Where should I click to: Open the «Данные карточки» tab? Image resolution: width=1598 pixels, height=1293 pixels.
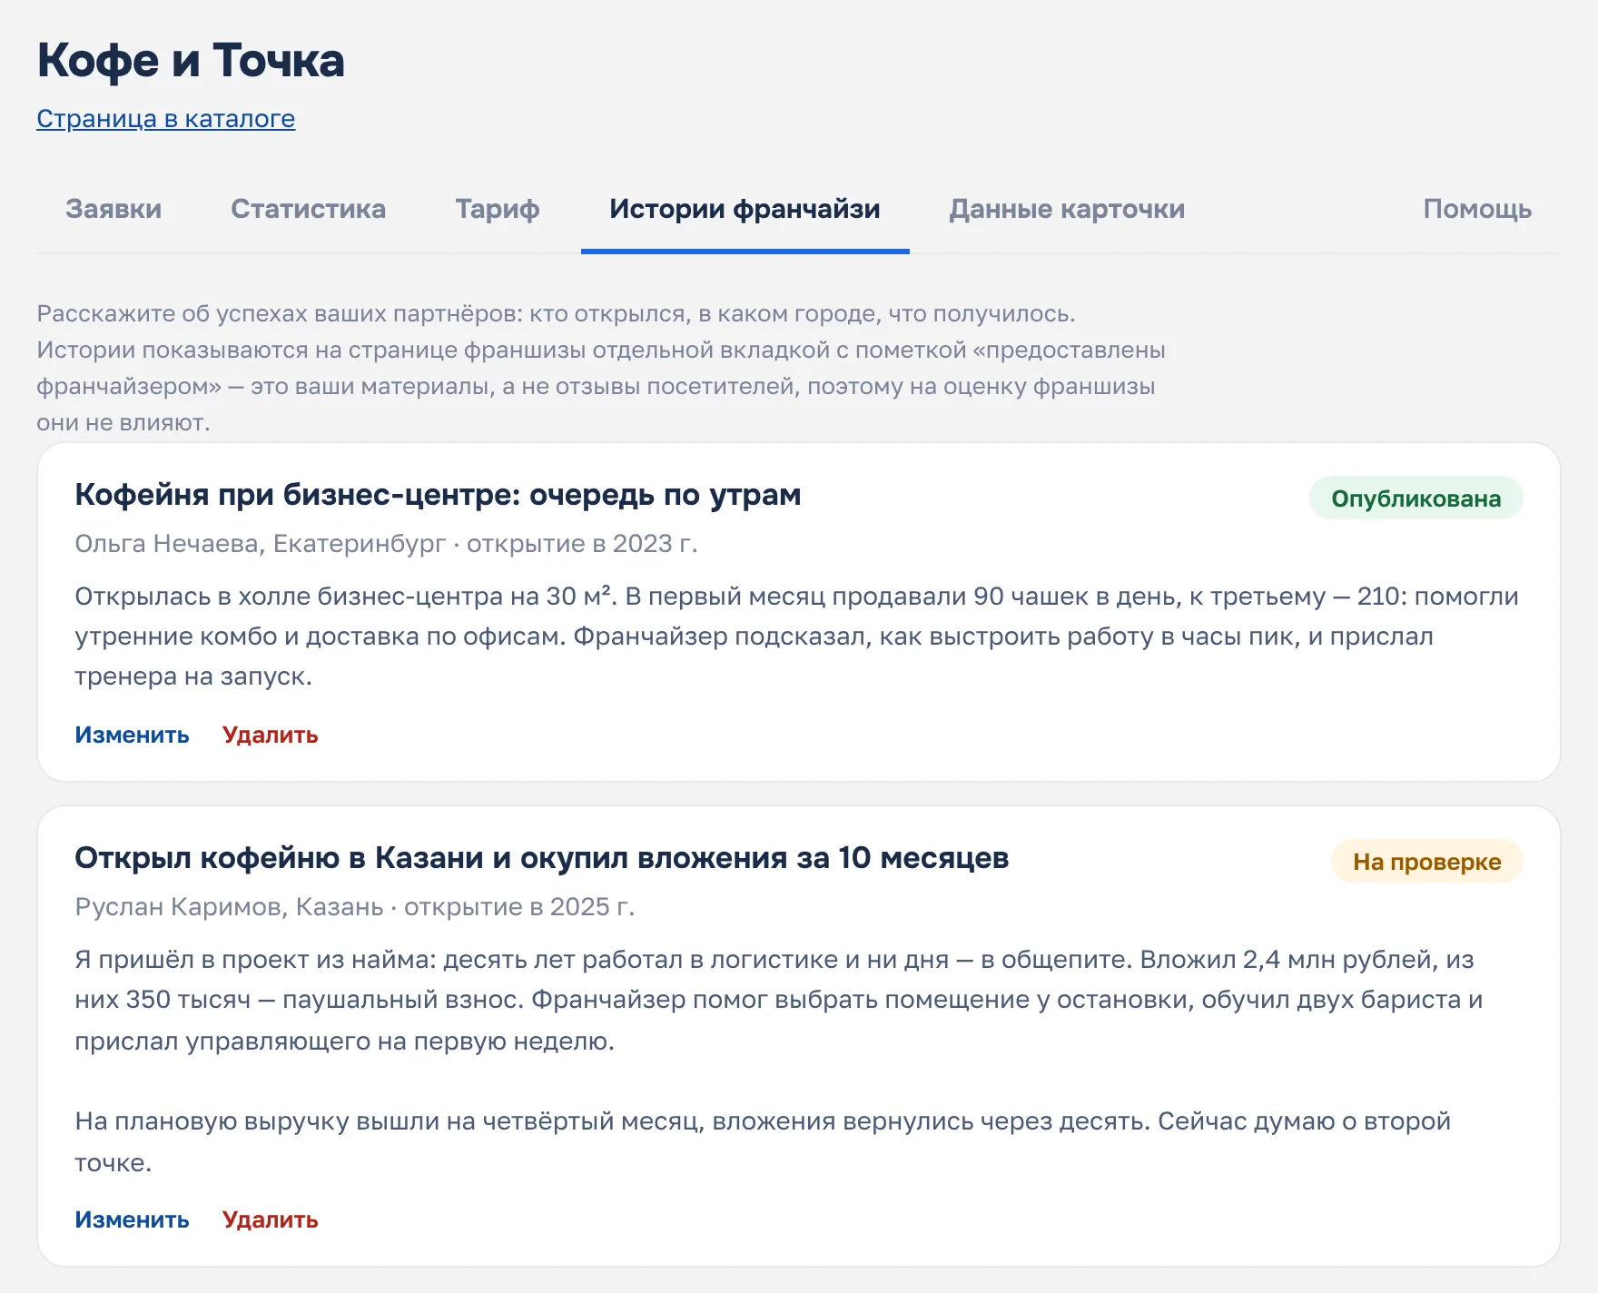[x=1067, y=209]
